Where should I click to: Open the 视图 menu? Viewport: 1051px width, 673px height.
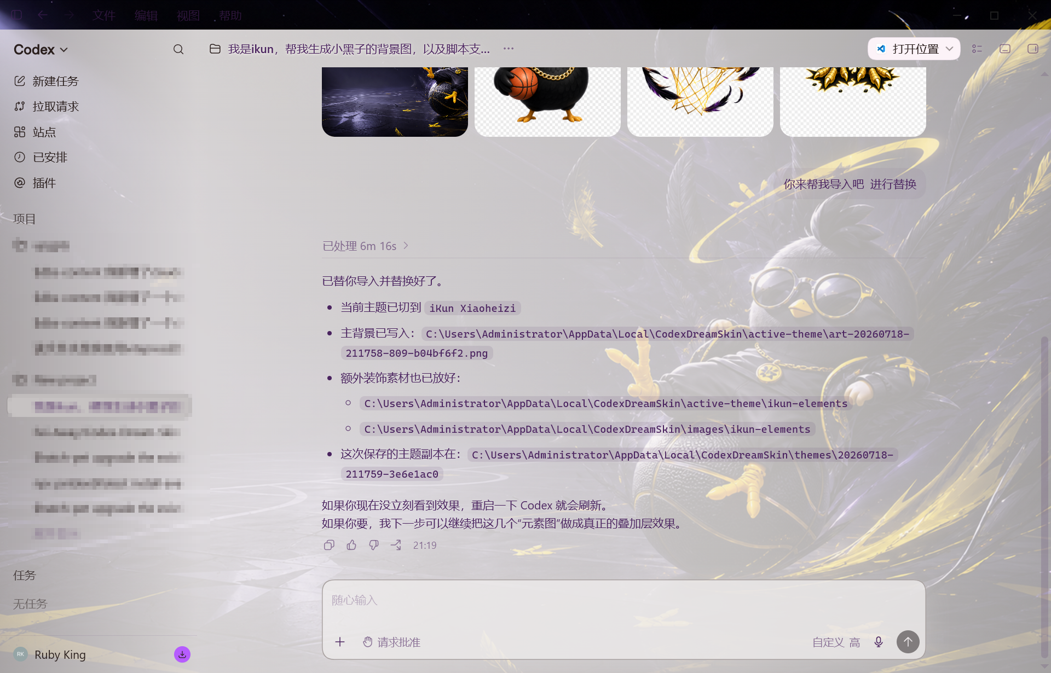(x=188, y=16)
